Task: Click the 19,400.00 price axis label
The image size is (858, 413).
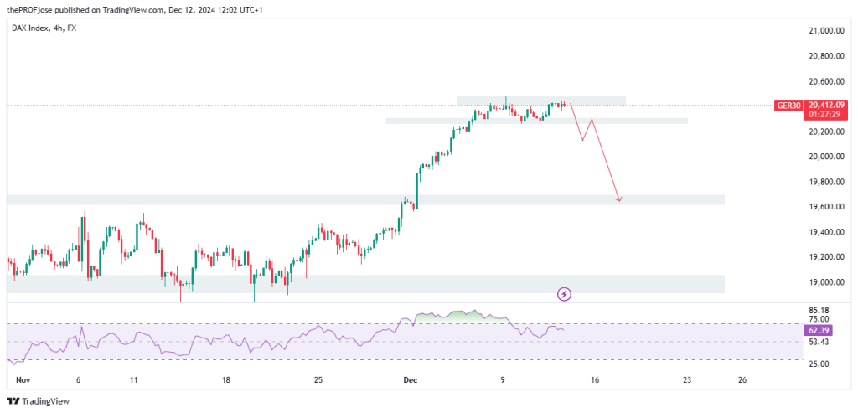Action: [x=829, y=233]
